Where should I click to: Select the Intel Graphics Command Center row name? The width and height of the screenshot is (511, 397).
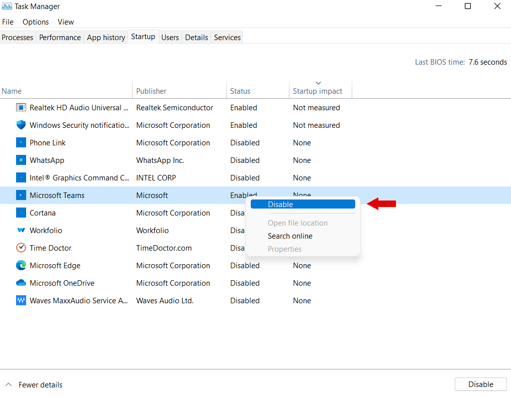[79, 178]
